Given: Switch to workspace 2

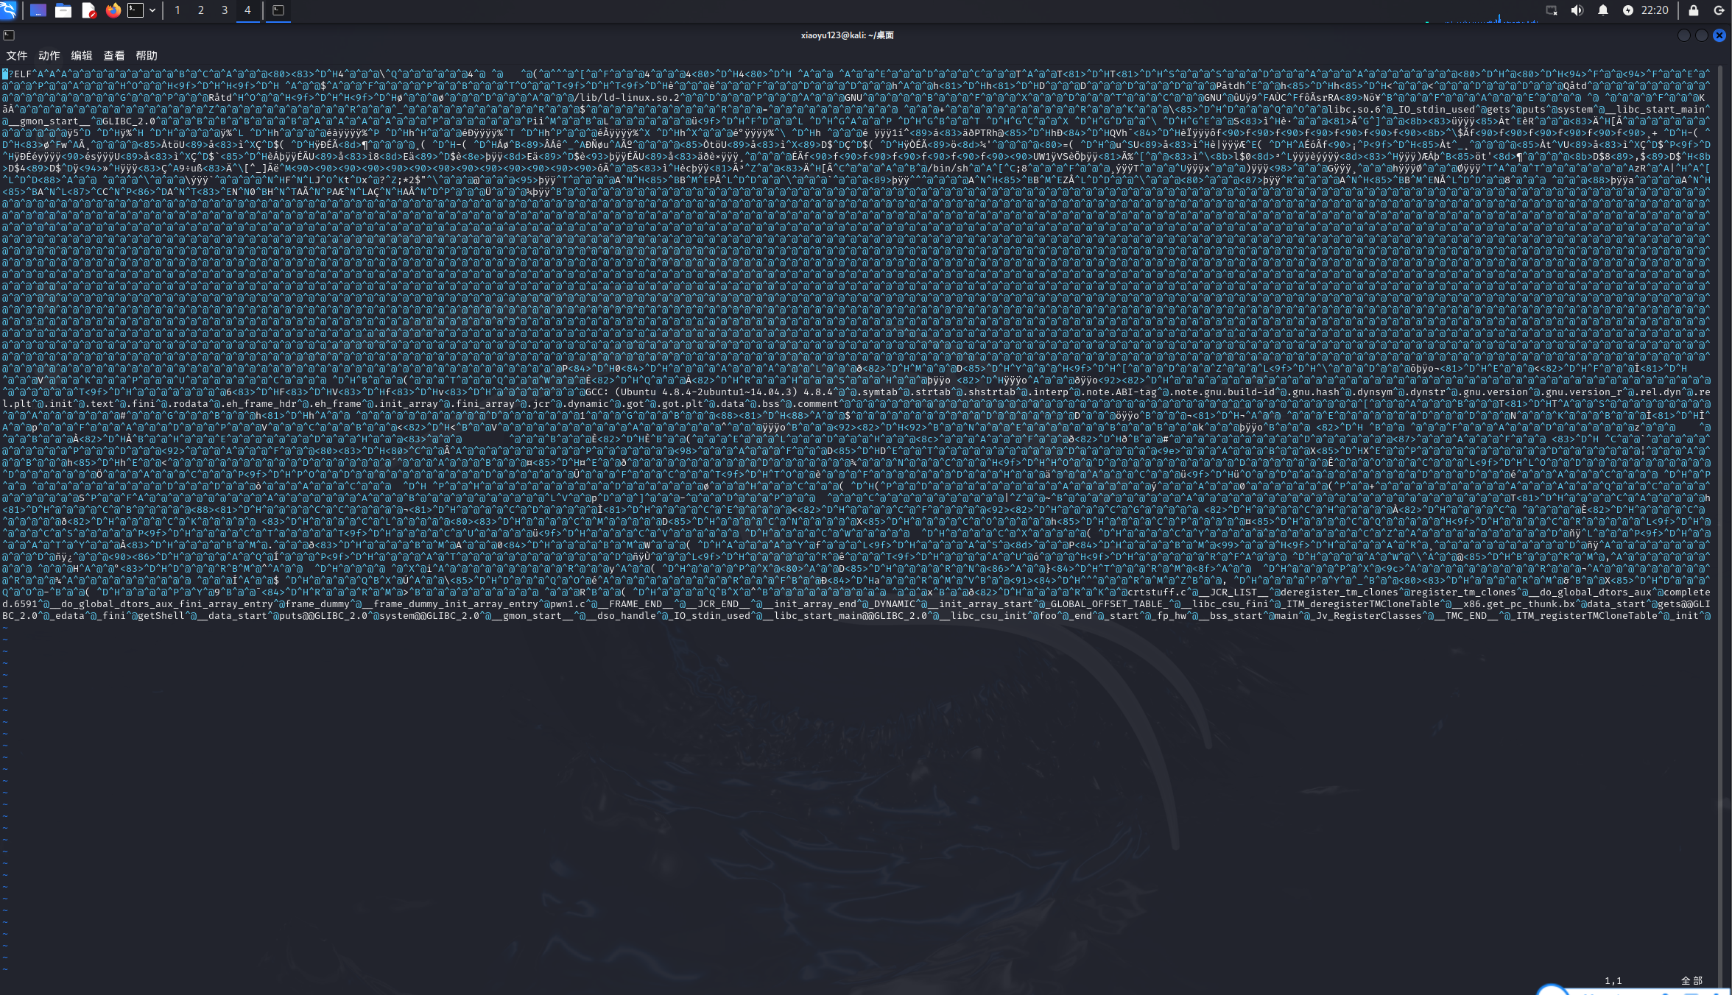Looking at the screenshot, I should pos(201,10).
